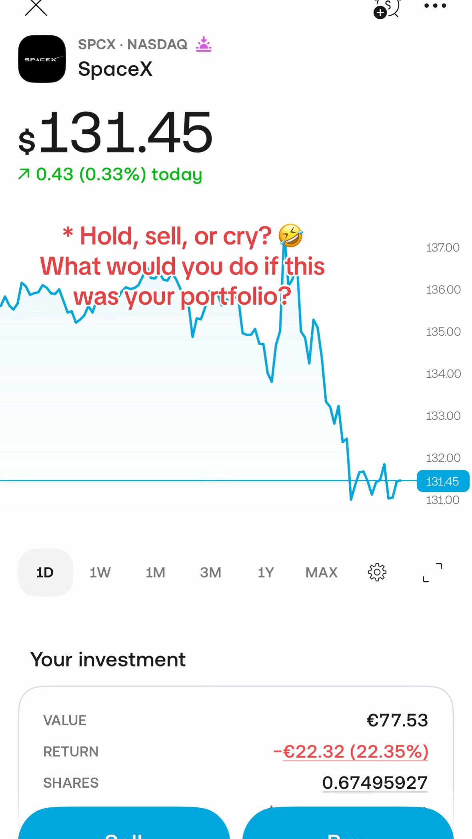Expand chart to fullscreen
The height and width of the screenshot is (839, 472).
click(x=432, y=572)
